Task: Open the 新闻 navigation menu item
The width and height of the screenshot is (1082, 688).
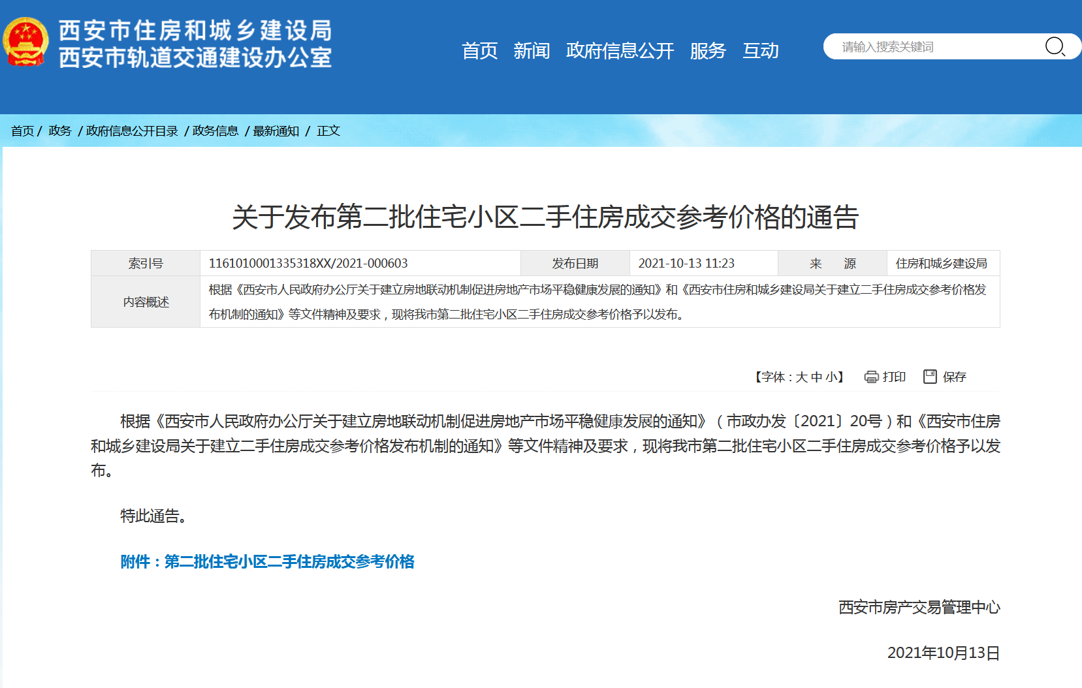Action: pos(532,50)
